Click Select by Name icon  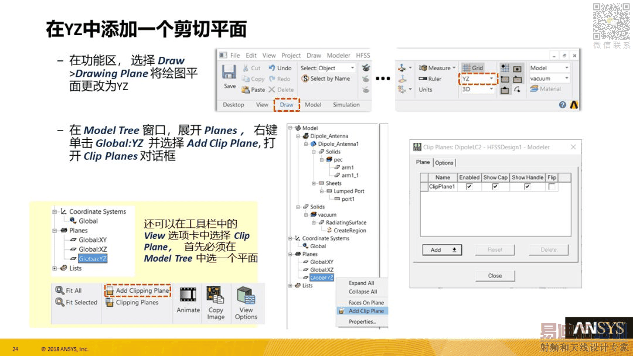[x=305, y=78]
